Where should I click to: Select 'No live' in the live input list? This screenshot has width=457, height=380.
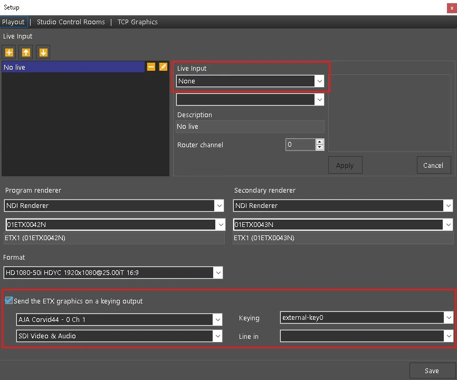(72, 67)
